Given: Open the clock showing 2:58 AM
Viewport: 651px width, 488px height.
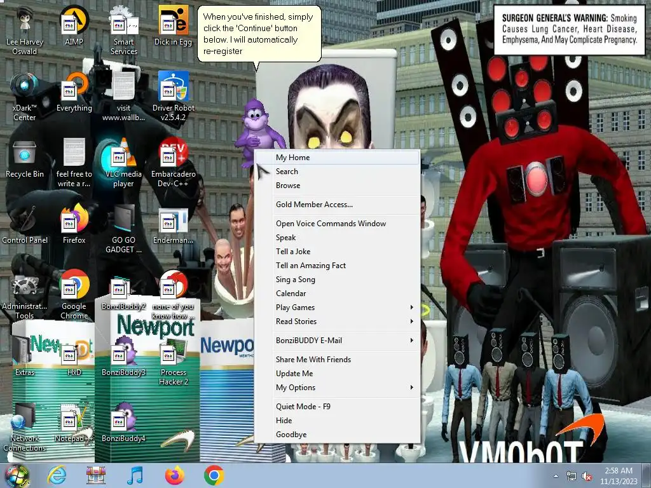Looking at the screenshot, I should [x=619, y=476].
